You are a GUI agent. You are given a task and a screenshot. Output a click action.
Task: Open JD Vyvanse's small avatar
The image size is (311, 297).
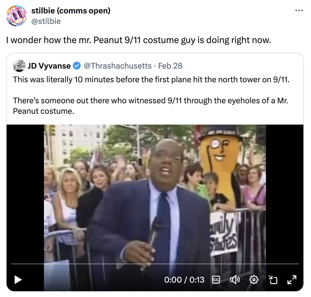click(19, 66)
